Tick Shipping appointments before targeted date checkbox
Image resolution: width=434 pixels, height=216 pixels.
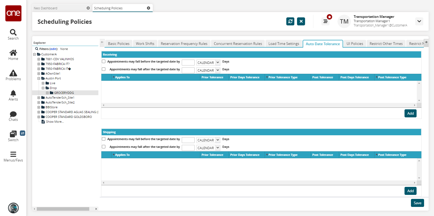click(x=104, y=139)
